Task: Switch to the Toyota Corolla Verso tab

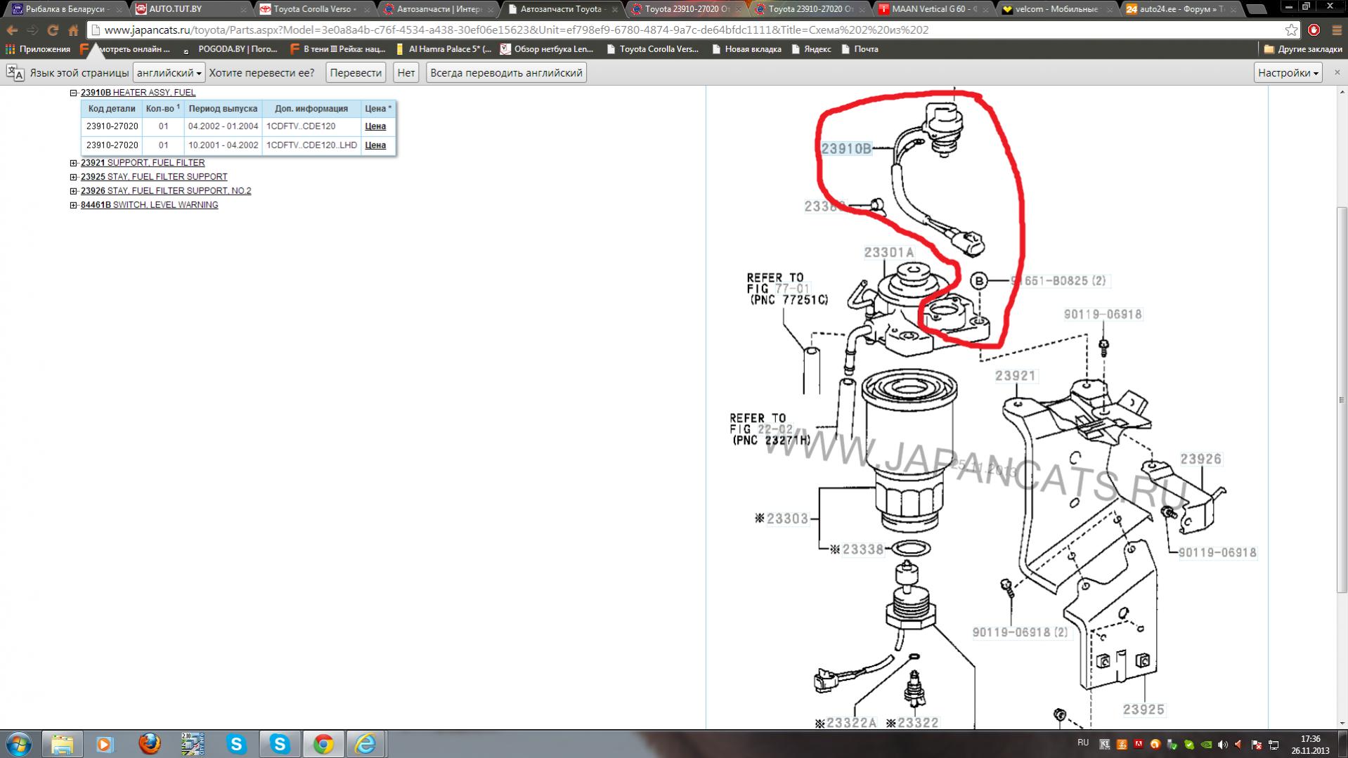Action: tap(314, 9)
